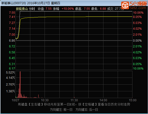
Task: Click the 1.38万 volume axis label
Action: pyautogui.click(x=10, y=91)
